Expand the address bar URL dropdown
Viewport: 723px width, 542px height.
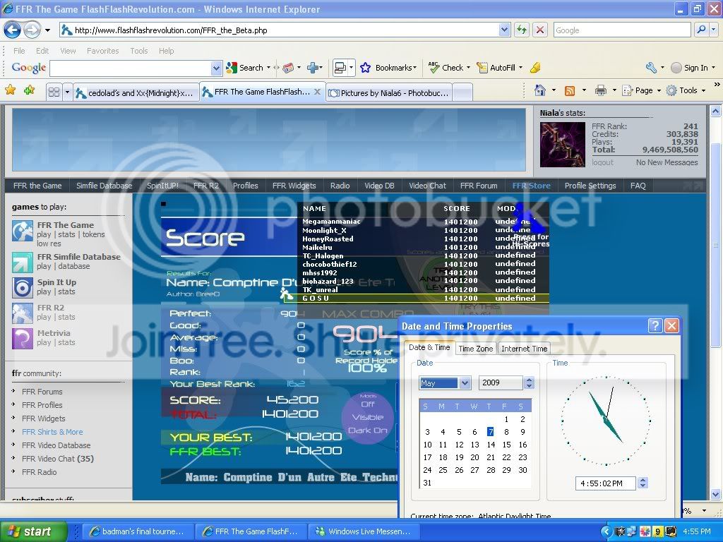(505, 30)
